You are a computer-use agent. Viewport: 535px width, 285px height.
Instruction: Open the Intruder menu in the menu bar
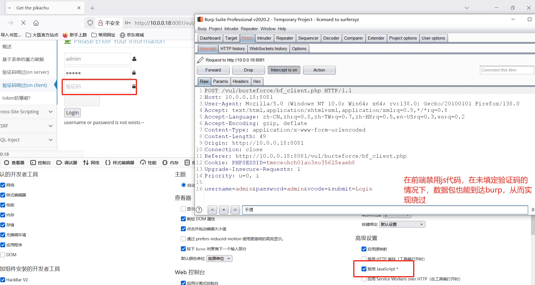tap(231, 29)
